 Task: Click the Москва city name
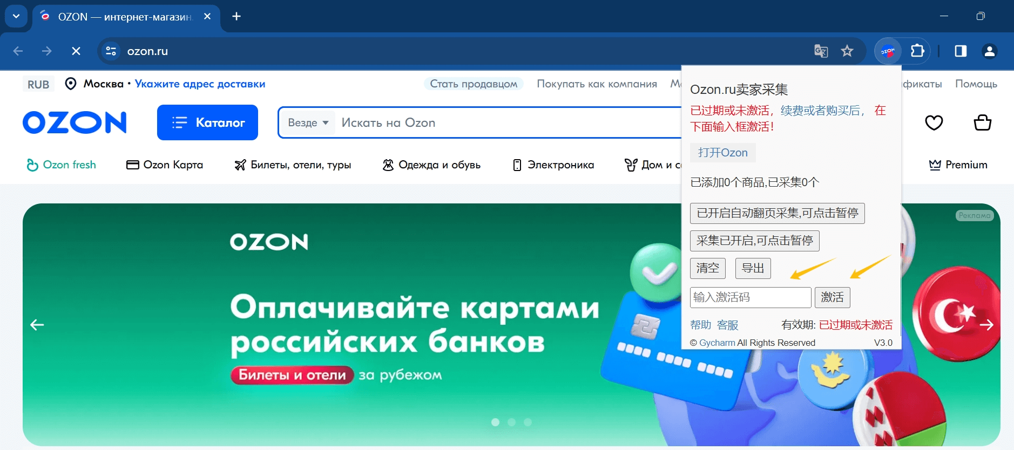click(x=104, y=84)
